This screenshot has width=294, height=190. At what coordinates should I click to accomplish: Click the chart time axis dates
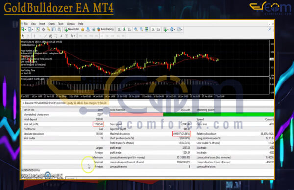(x=123, y=96)
